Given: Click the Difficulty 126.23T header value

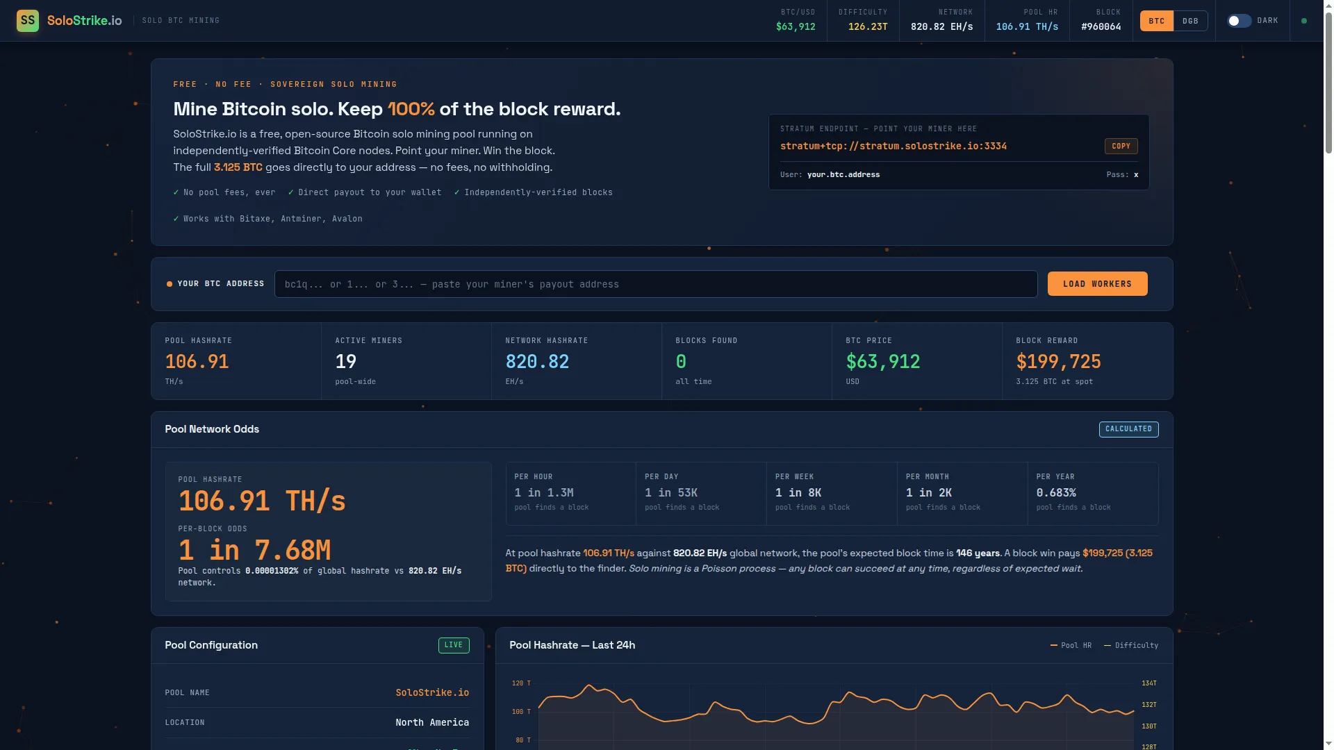Looking at the screenshot, I should [868, 26].
